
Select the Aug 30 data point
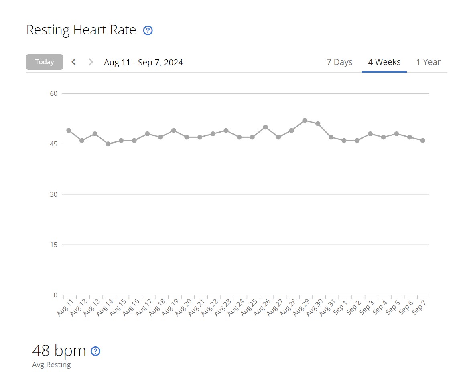click(318, 124)
